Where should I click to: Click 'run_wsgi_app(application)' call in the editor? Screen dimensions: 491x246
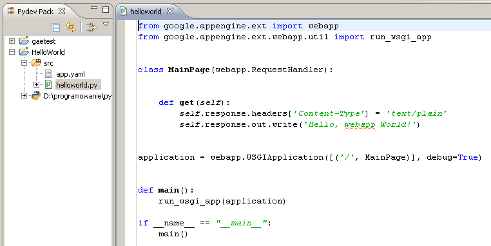pos(222,202)
